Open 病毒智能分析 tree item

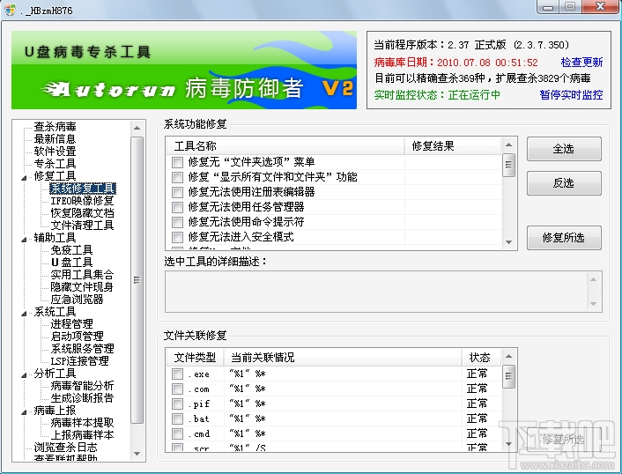tap(82, 386)
